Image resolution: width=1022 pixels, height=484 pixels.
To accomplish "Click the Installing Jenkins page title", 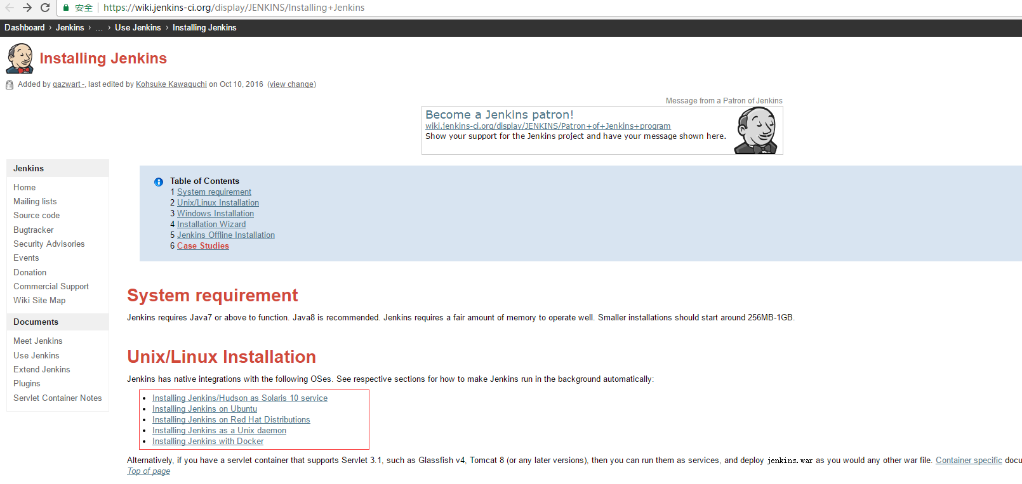I will [x=103, y=58].
